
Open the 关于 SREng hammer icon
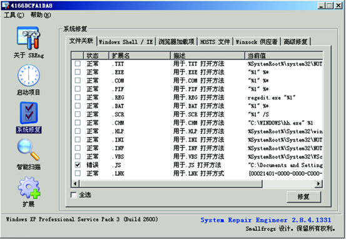pyautogui.click(x=28, y=38)
